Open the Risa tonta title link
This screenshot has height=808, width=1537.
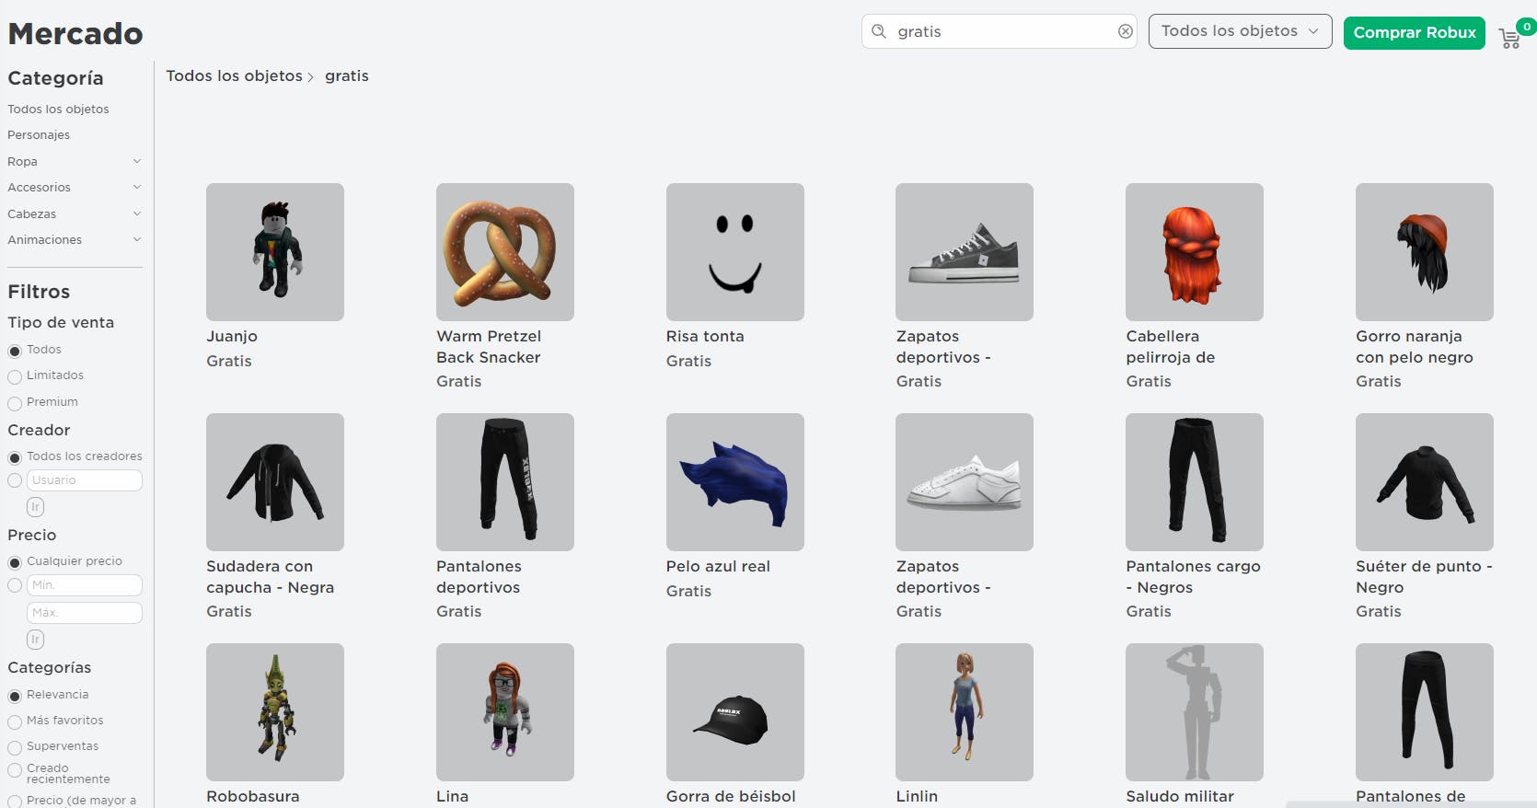tap(705, 336)
